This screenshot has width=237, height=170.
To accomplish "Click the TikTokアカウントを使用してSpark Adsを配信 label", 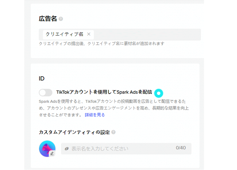I will tap(104, 92).
